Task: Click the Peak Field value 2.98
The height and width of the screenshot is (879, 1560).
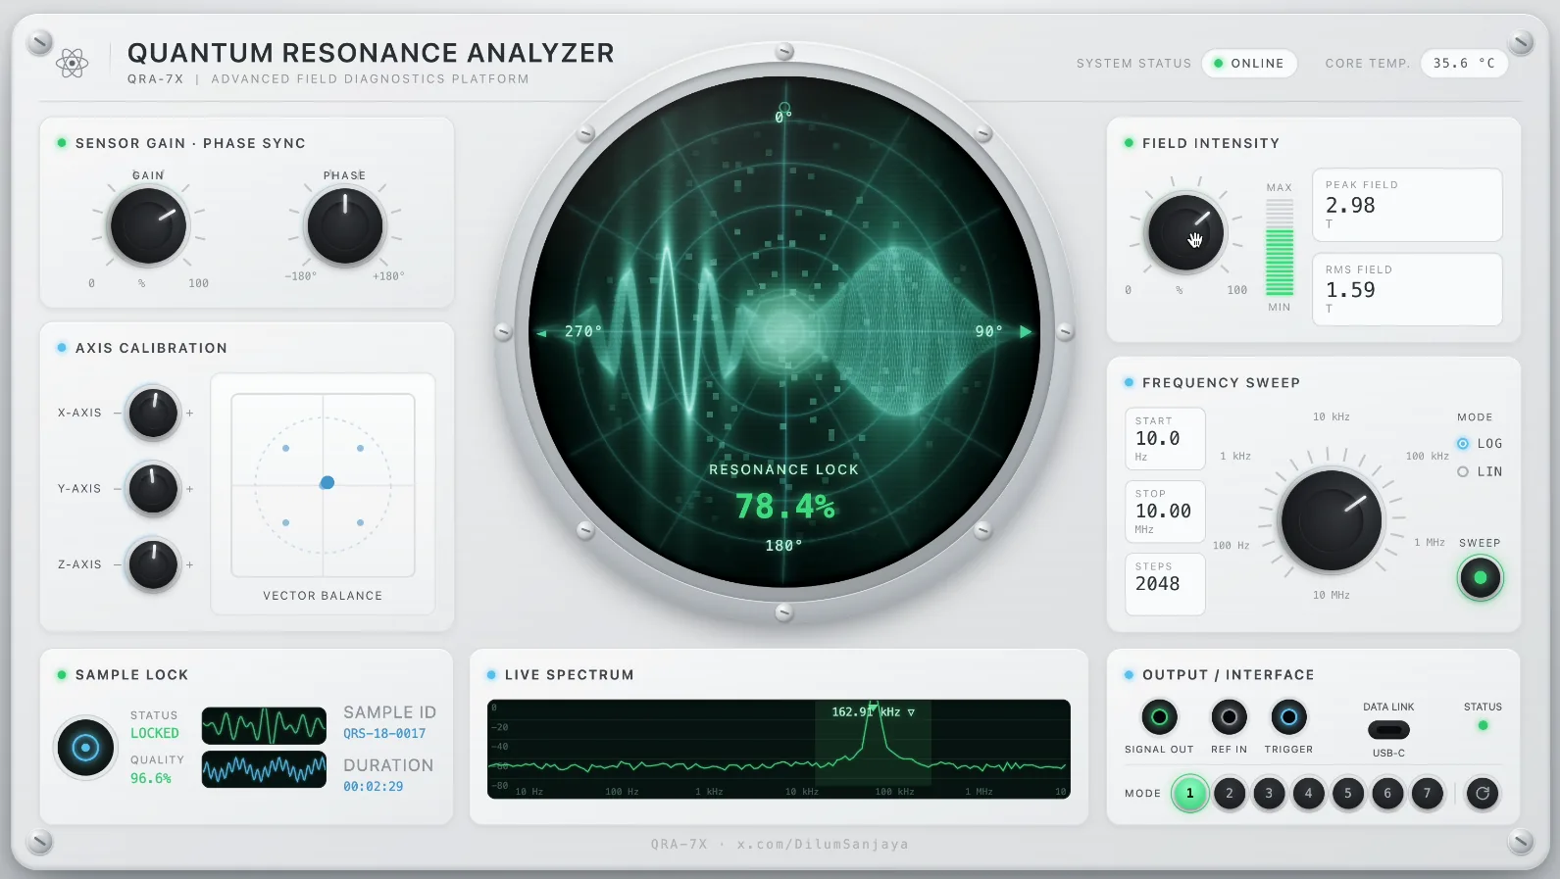Action: coord(1350,206)
